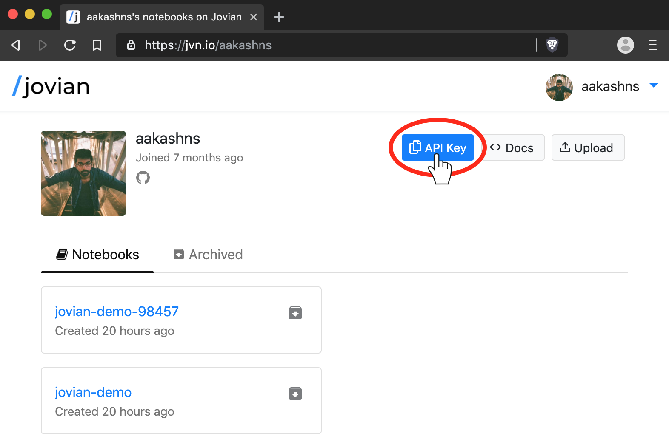Go to the Jovian logo homepage
The height and width of the screenshot is (442, 669).
click(51, 87)
